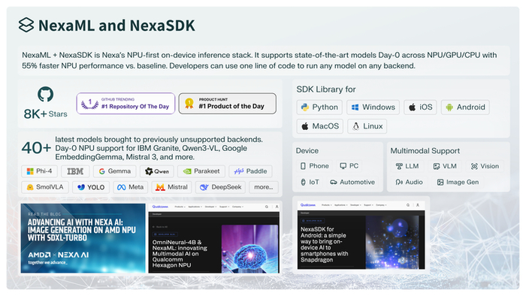The height and width of the screenshot is (296, 526).
Task: Click the iOS apple icon chip
Action: point(420,107)
